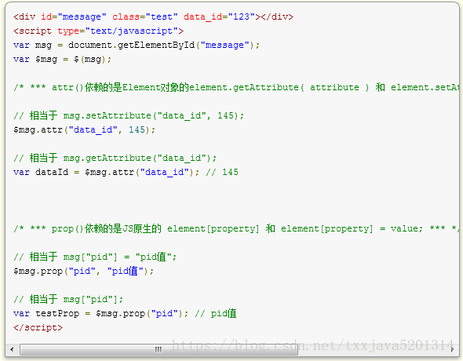This screenshot has height=361, width=463.
Task: Click the comment msg.getAttribute("data_id")
Action: click(x=115, y=159)
